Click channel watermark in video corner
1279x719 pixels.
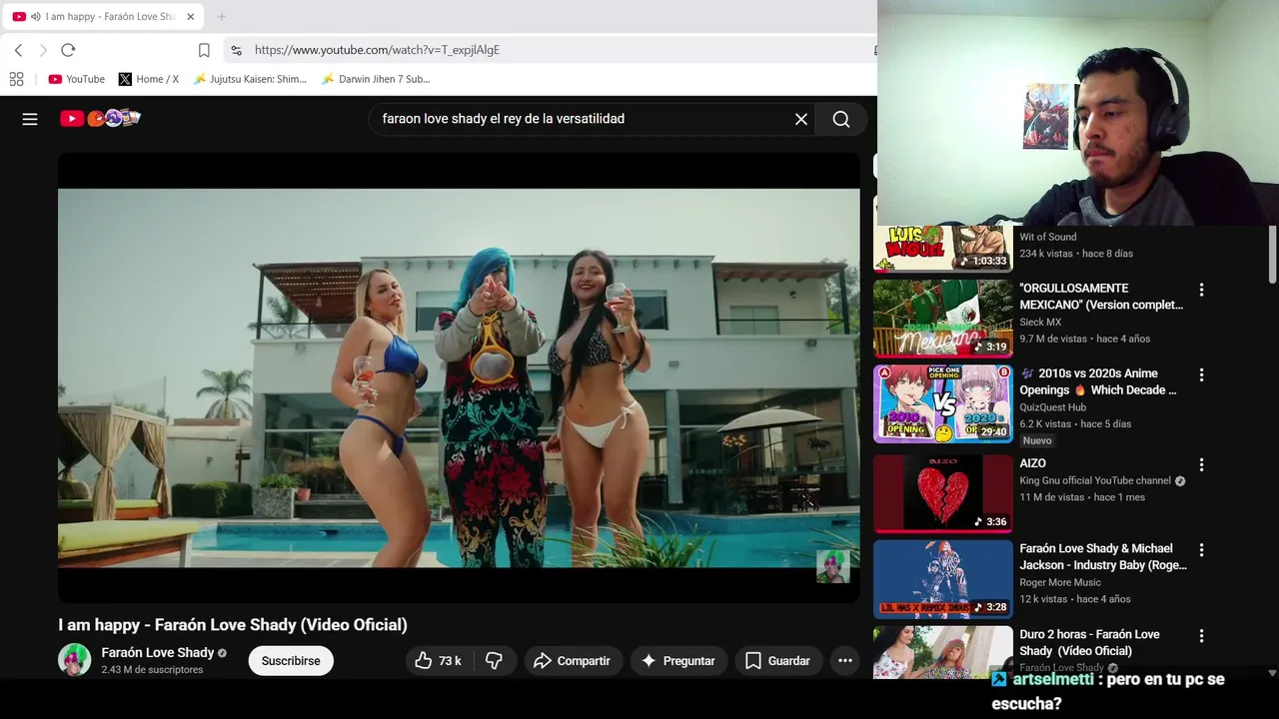(x=832, y=566)
